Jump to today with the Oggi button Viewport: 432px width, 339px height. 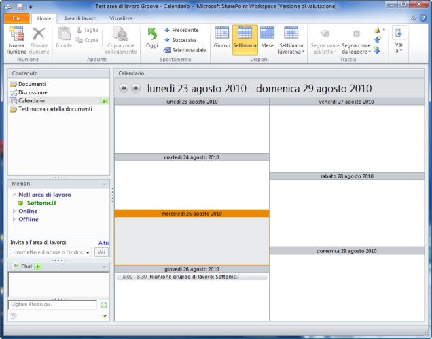click(151, 38)
